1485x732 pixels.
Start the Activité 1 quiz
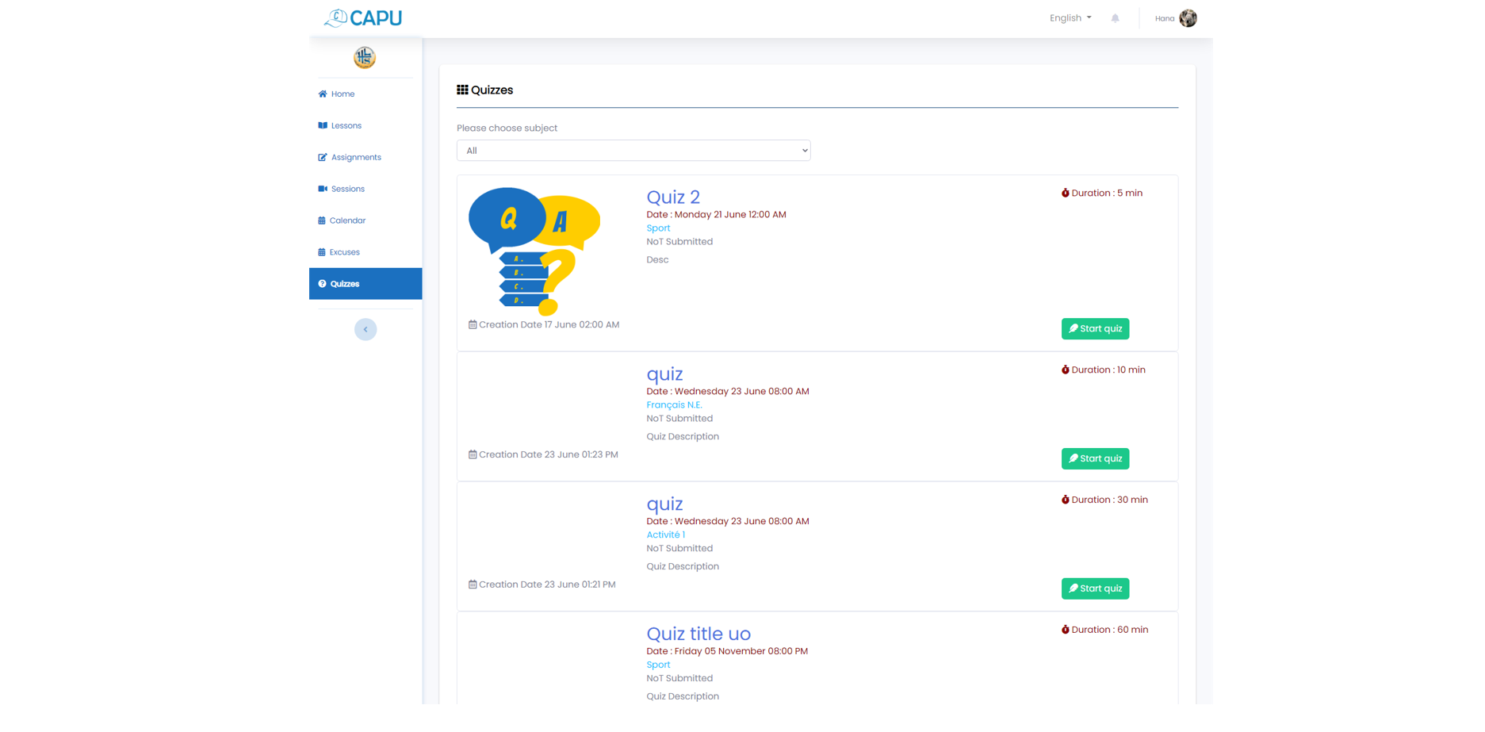(1095, 588)
